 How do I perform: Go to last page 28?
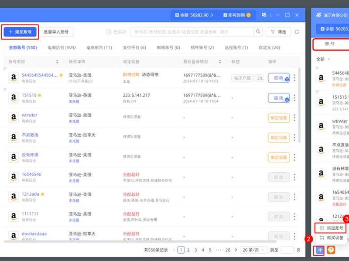coord(228,250)
